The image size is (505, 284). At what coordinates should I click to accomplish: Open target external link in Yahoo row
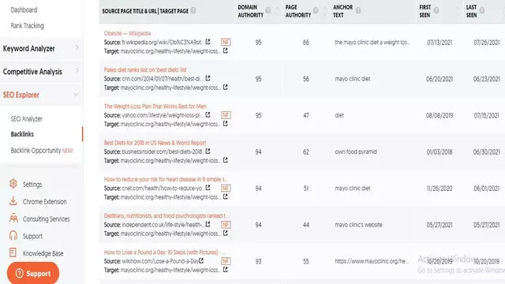coord(225,124)
